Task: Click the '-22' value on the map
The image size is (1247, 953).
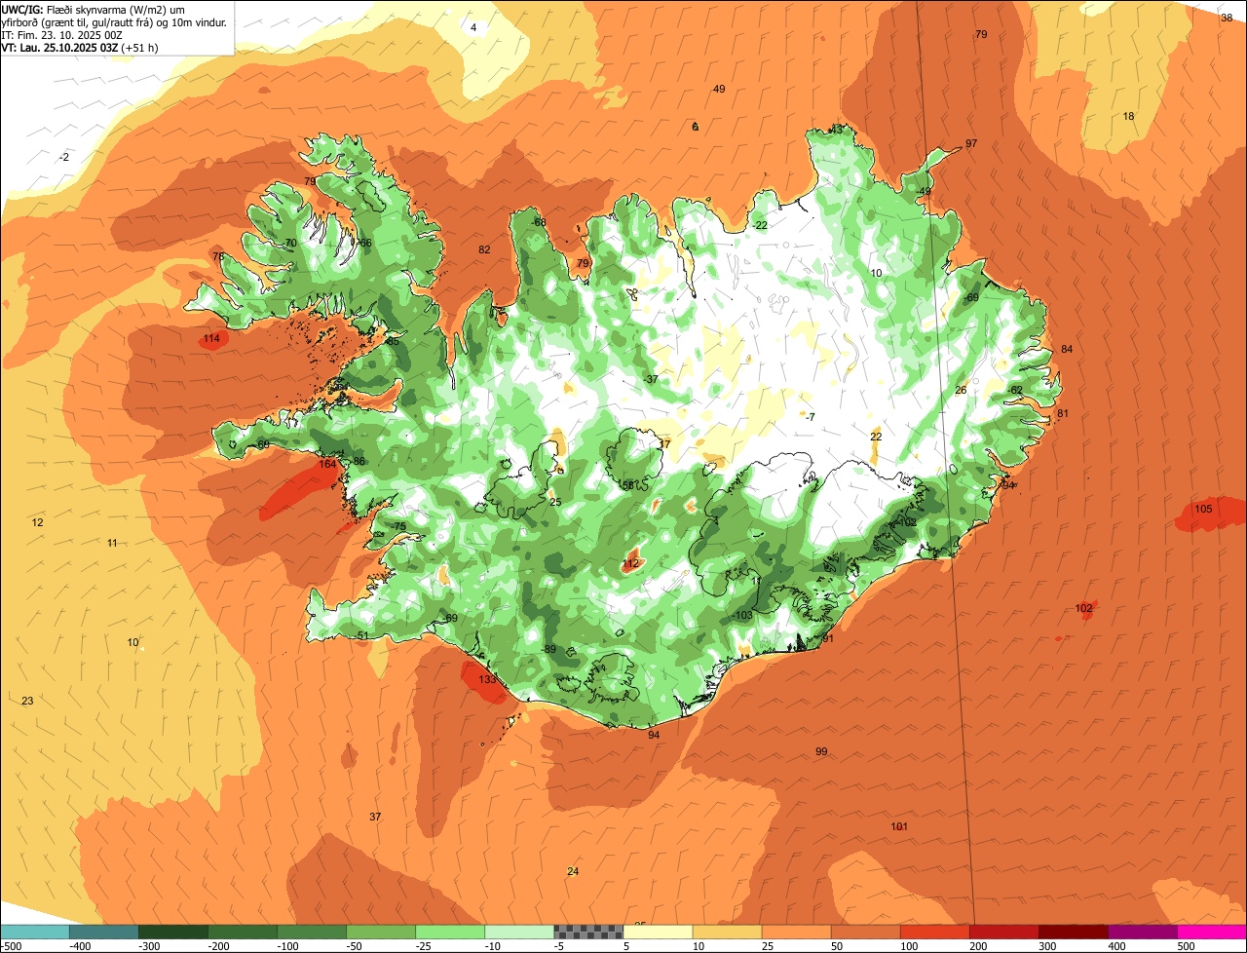Action: [x=760, y=225]
